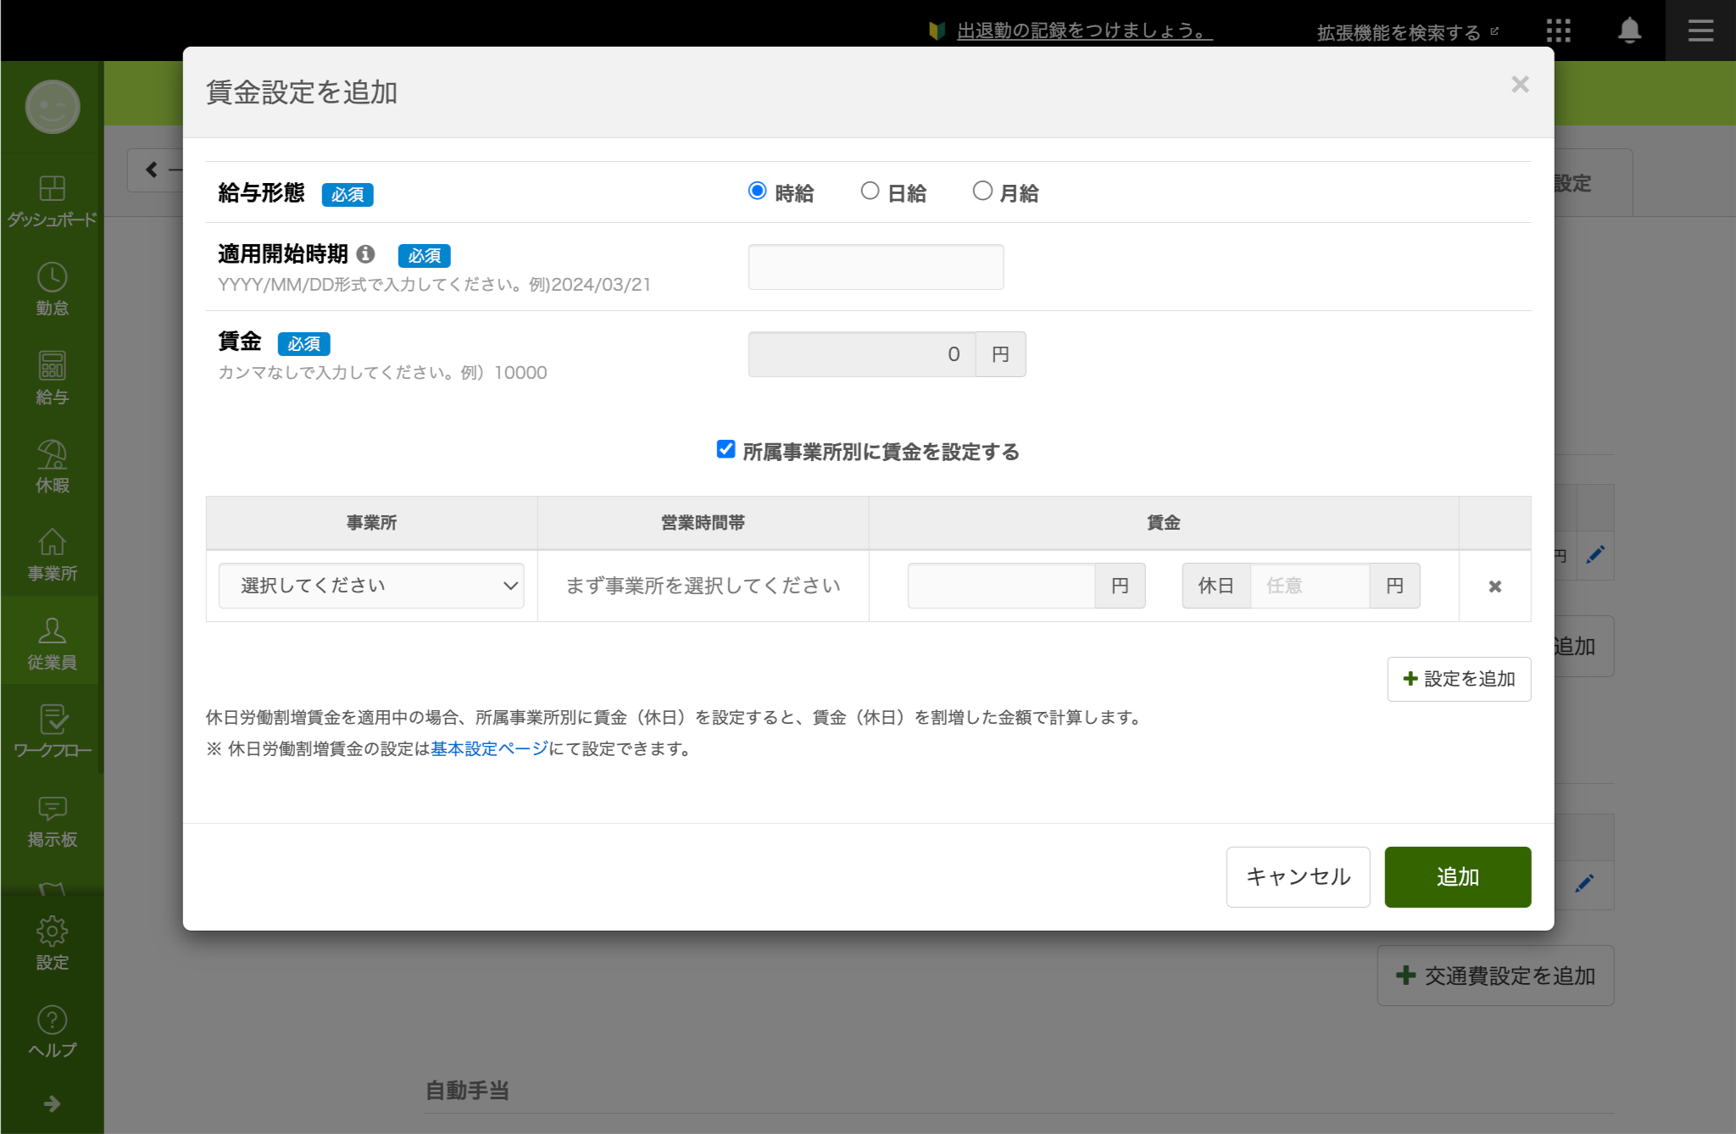The height and width of the screenshot is (1134, 1736).
Task: Click the 事業所 column header
Action: 371,523
